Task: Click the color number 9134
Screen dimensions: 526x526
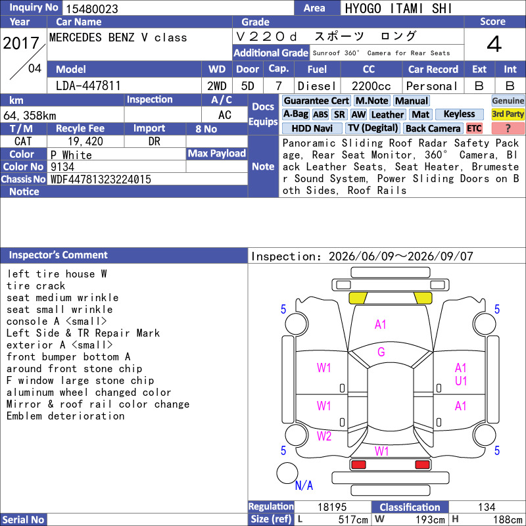Action: pyautogui.click(x=62, y=167)
